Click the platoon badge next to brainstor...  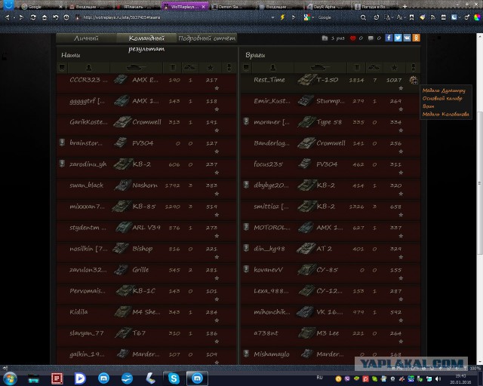tap(62, 142)
